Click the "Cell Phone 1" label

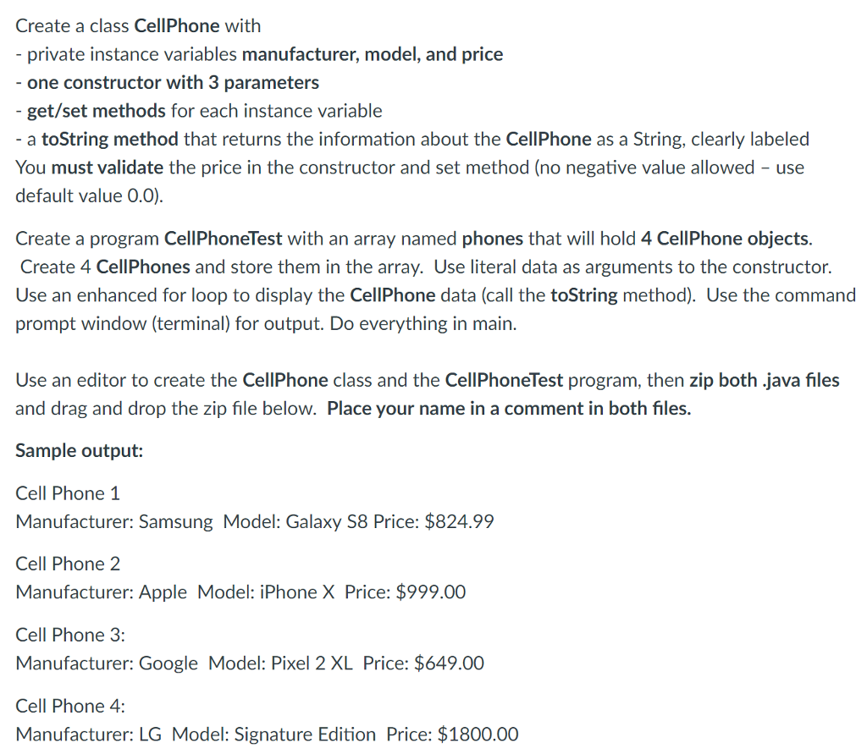68,493
